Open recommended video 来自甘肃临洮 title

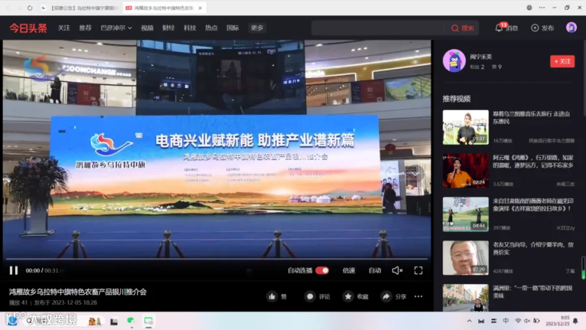533,204
